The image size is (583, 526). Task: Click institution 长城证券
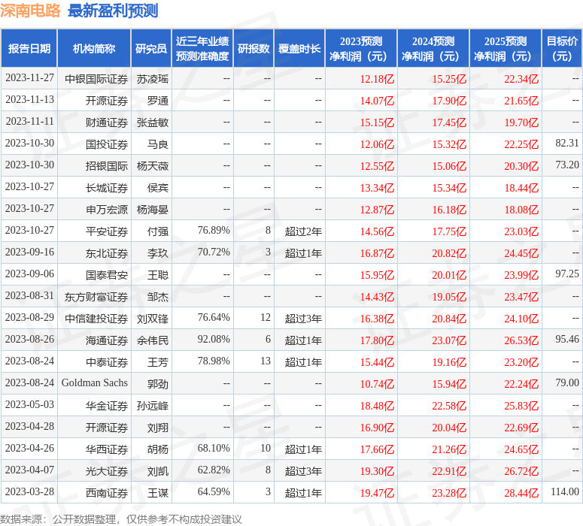[107, 188]
